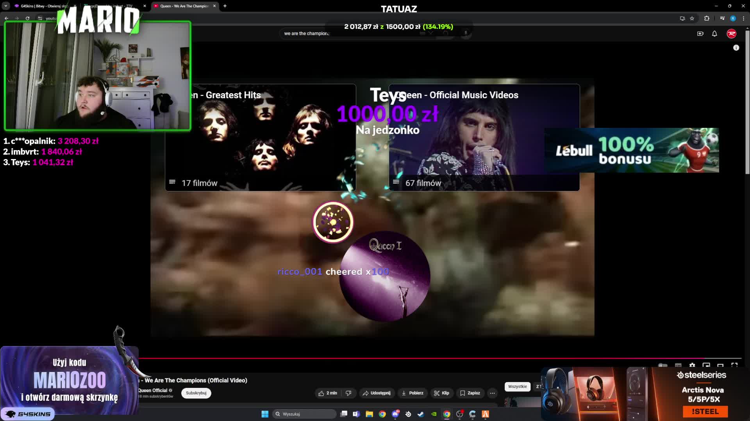Open SteelSeries GG from taskbar
Viewport: 750px width, 421px height.
pos(408,414)
